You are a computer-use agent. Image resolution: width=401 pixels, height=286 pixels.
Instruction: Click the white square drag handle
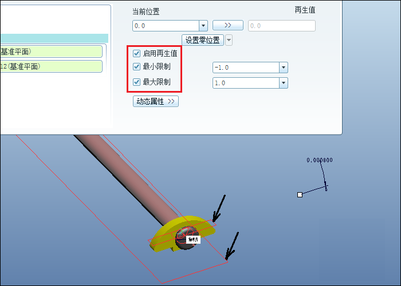pyautogui.click(x=300, y=195)
